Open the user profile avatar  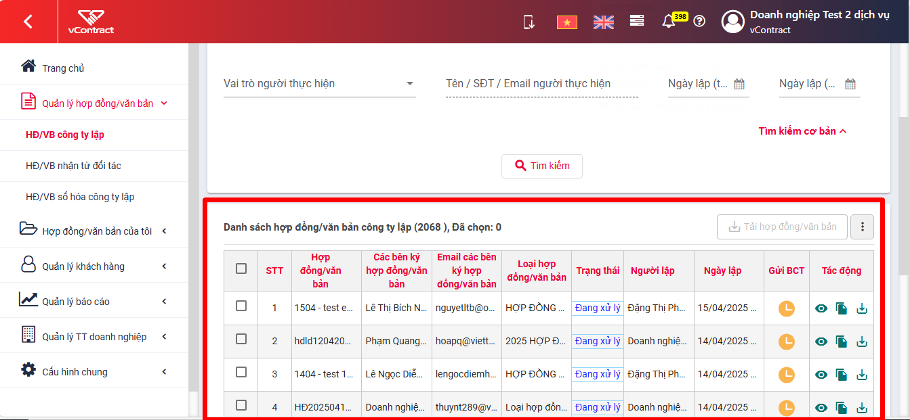(x=732, y=22)
